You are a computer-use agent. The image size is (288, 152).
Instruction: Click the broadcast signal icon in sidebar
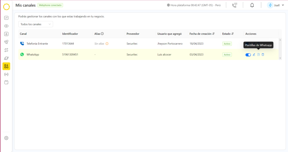[x=6, y=74]
